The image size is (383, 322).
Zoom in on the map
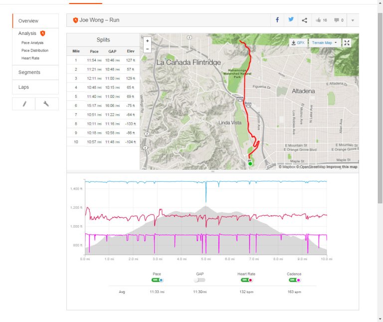click(x=147, y=41)
